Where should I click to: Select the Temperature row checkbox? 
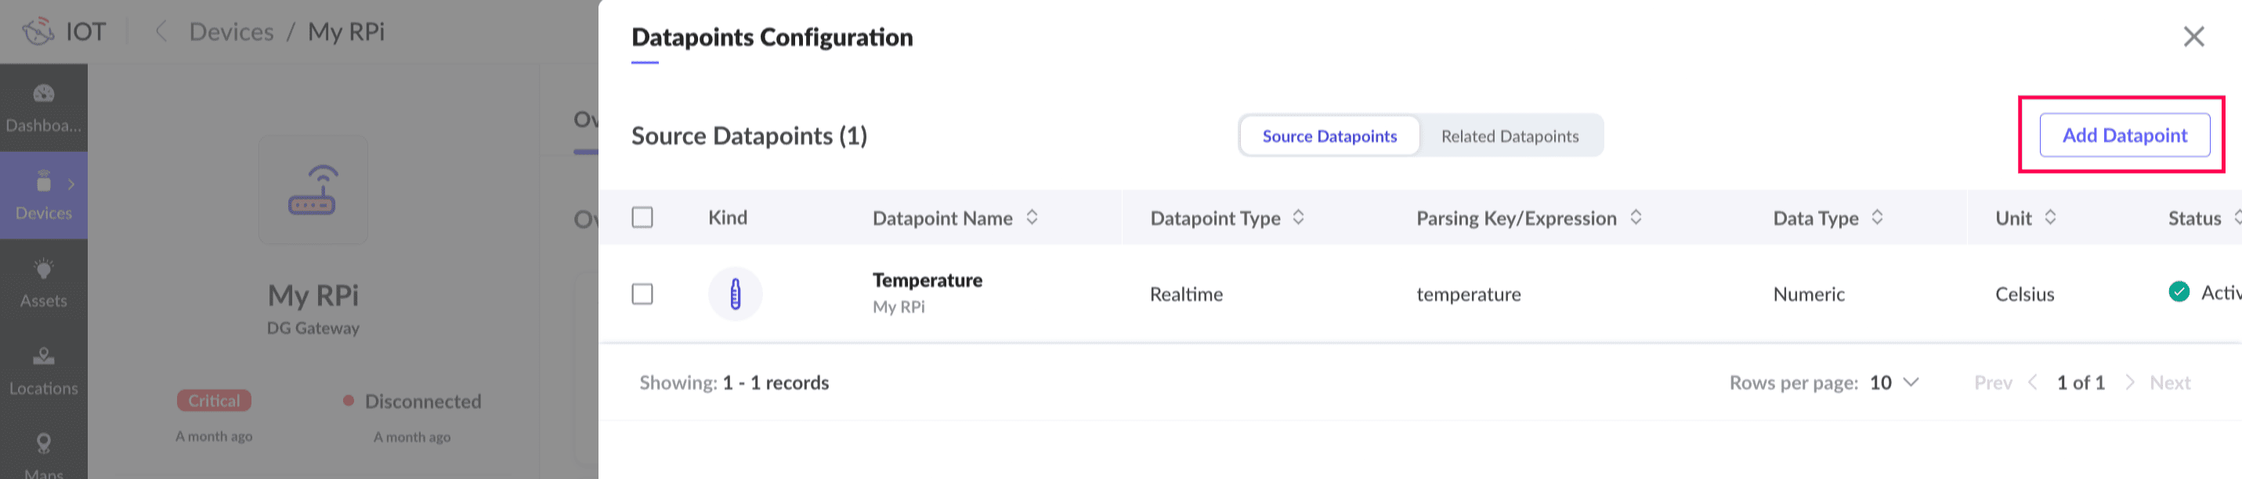pyautogui.click(x=642, y=294)
